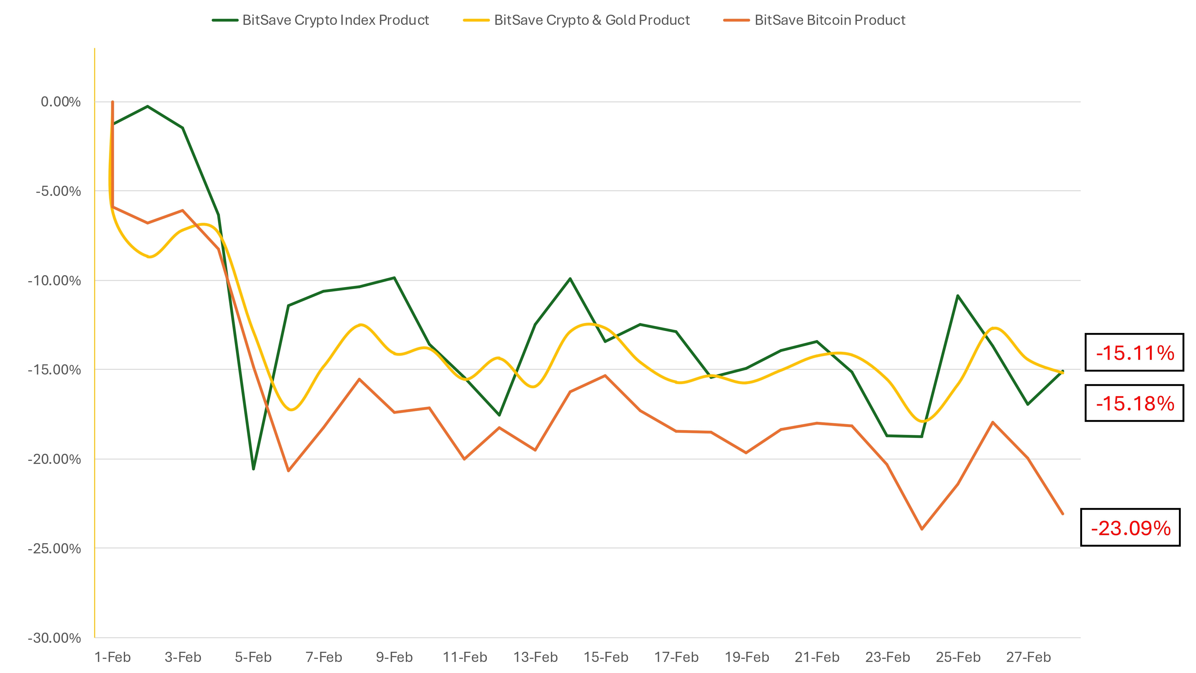The height and width of the screenshot is (673, 1196).
Task: Click the 27-Feb x-axis label
Action: coord(1029,657)
